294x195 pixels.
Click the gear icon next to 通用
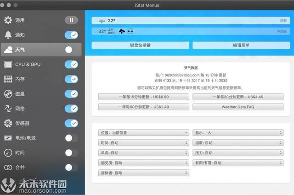pyautogui.click(x=8, y=20)
